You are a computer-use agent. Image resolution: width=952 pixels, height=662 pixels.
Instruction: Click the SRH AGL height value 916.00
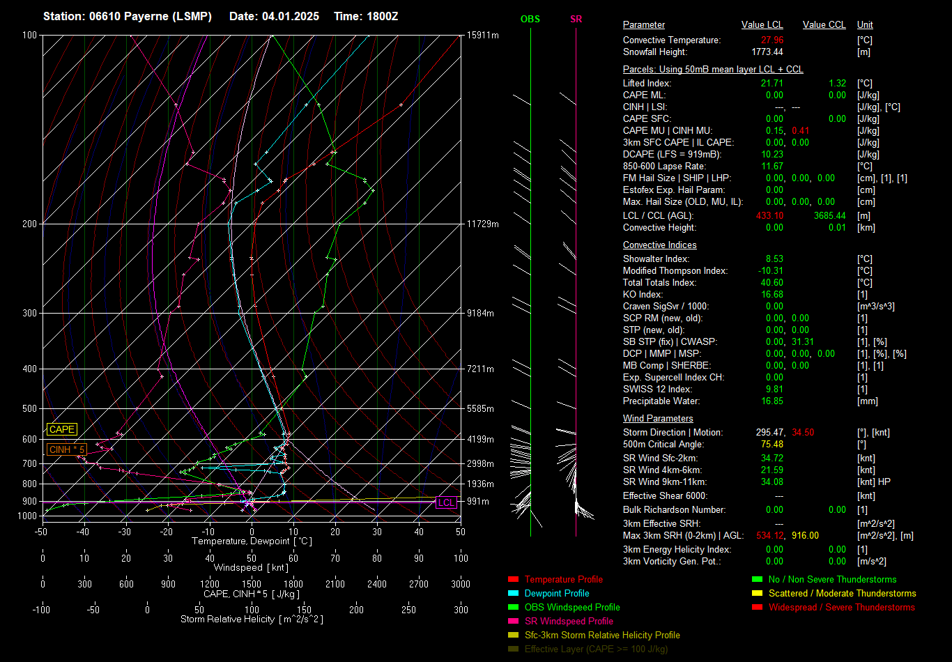pos(806,536)
